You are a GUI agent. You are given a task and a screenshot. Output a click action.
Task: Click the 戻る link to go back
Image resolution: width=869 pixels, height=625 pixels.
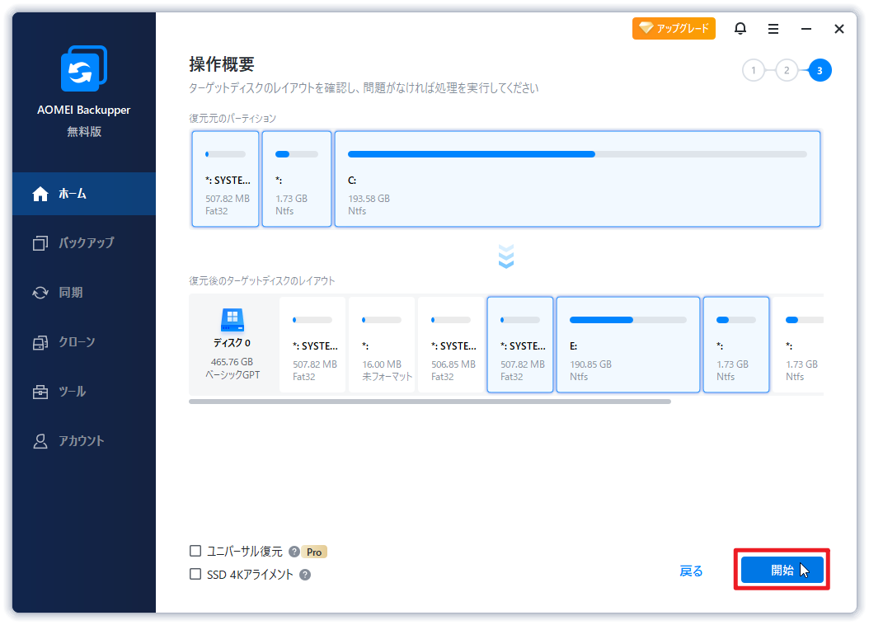[x=691, y=570]
